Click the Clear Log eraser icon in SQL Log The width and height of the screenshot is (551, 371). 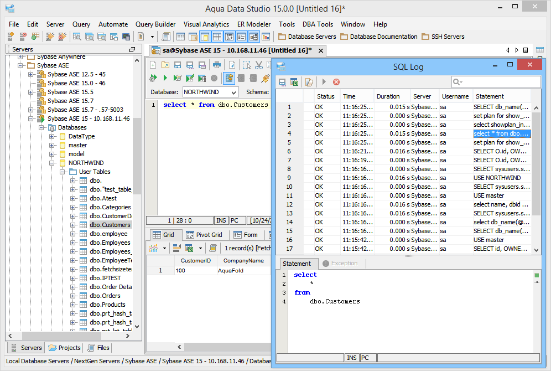pos(309,82)
